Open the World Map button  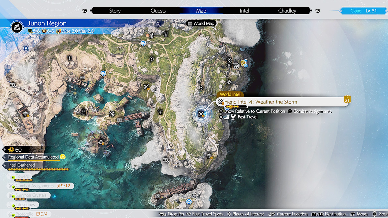coord(201,23)
